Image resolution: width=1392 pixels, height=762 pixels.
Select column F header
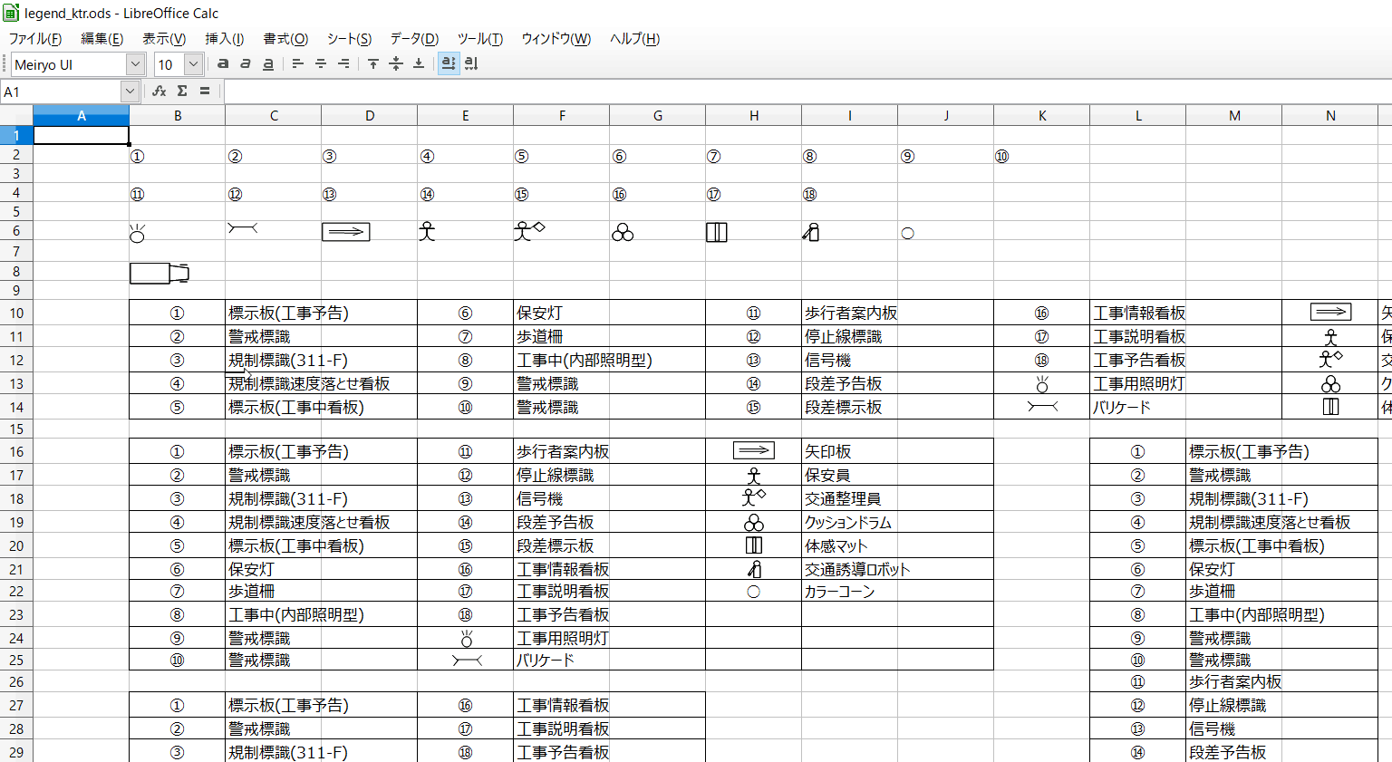point(562,115)
